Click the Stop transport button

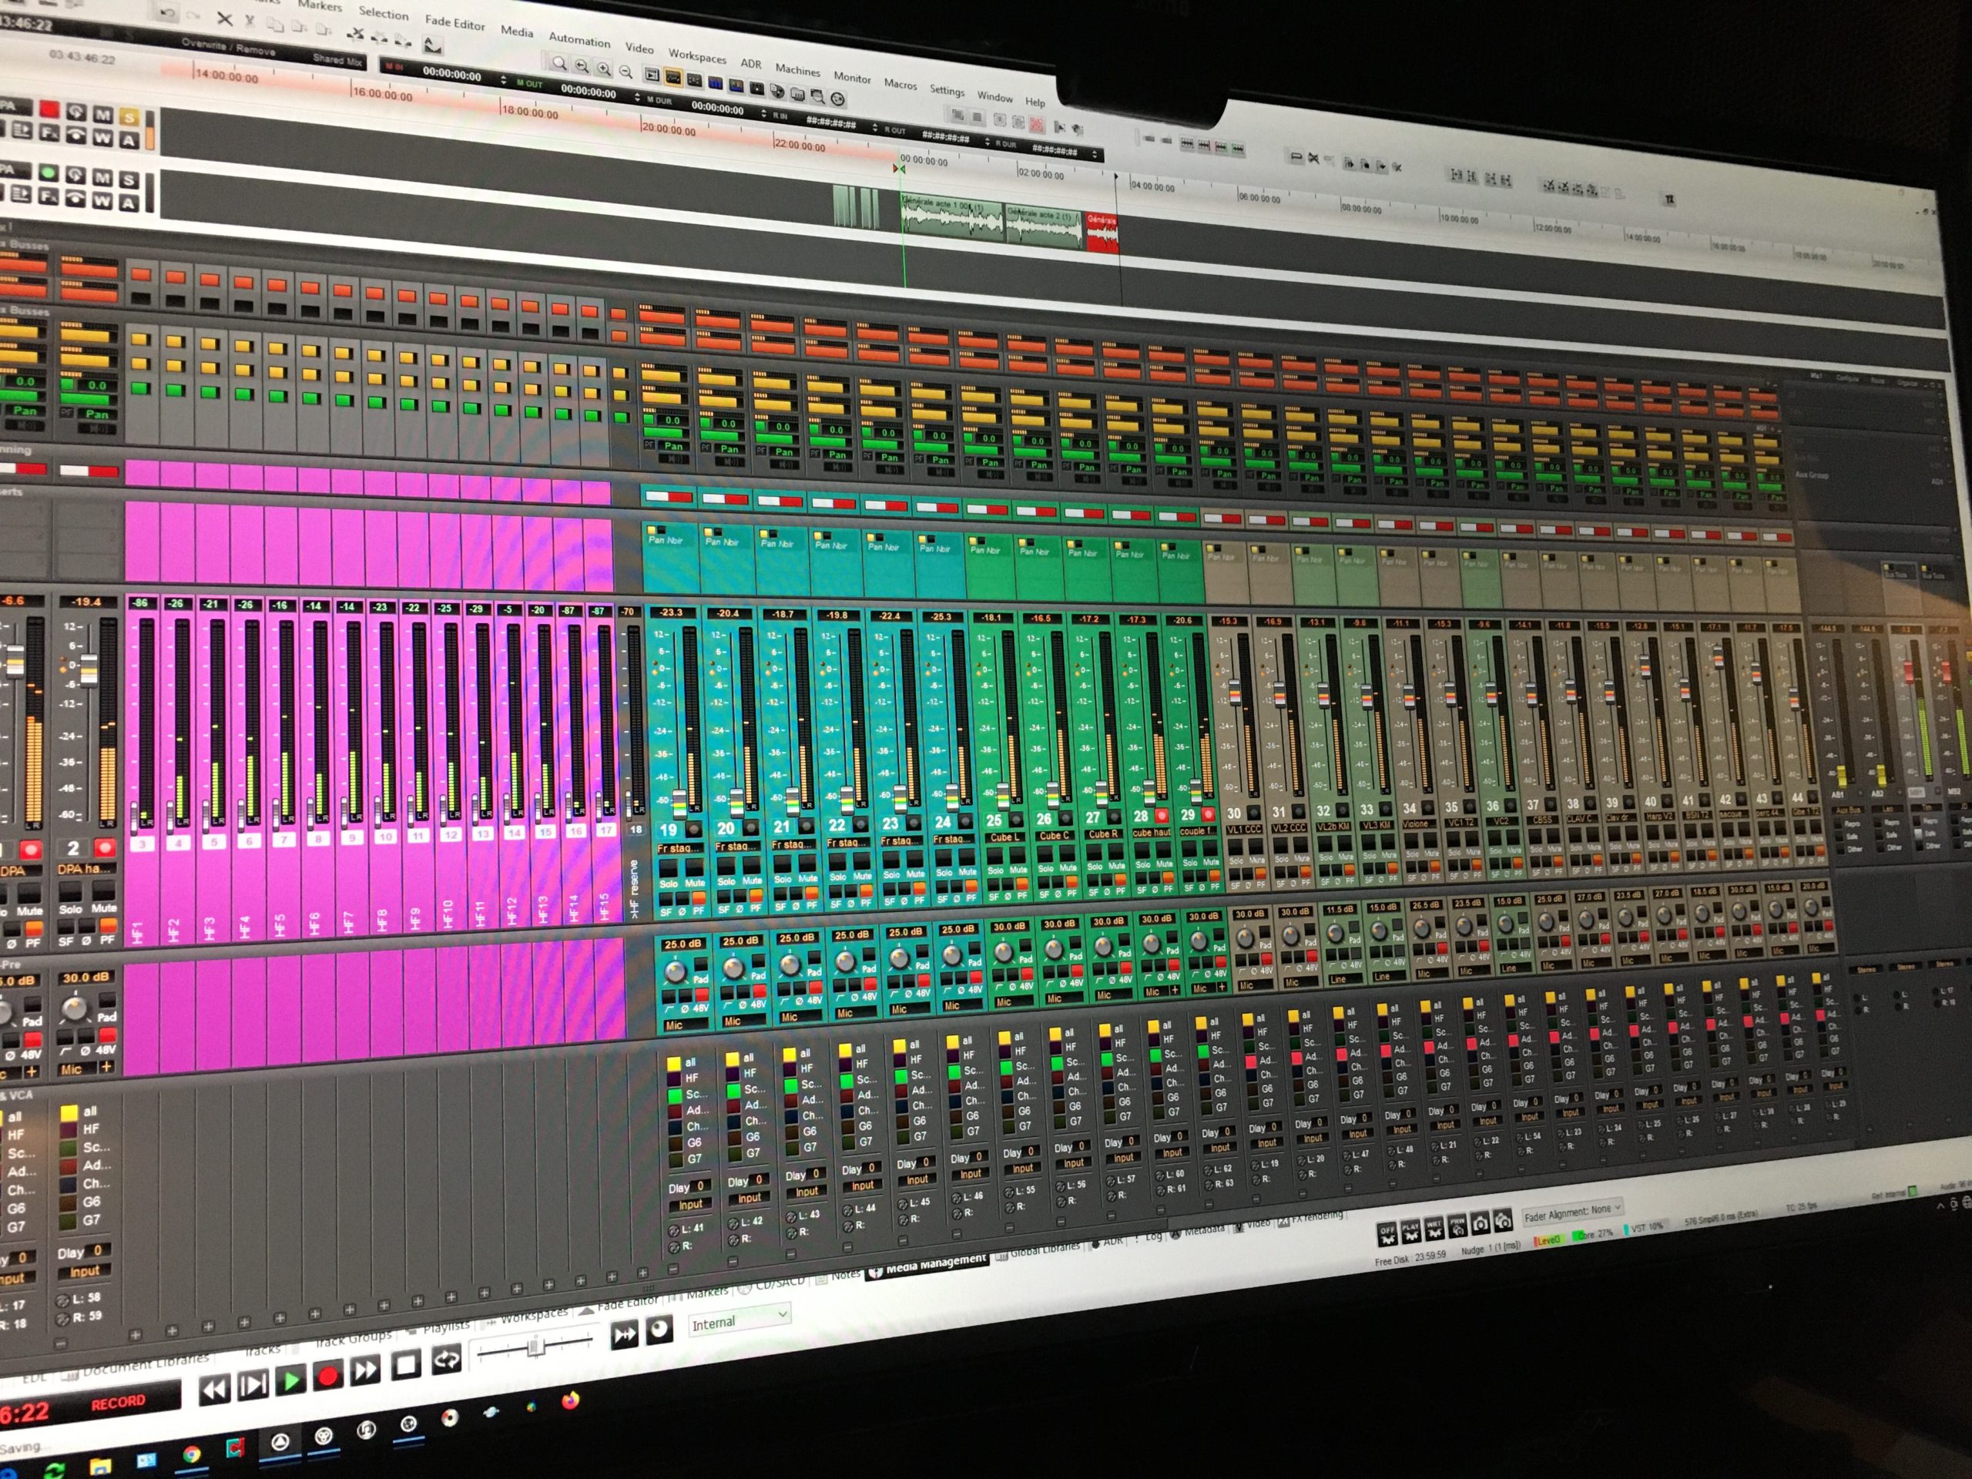[x=406, y=1365]
